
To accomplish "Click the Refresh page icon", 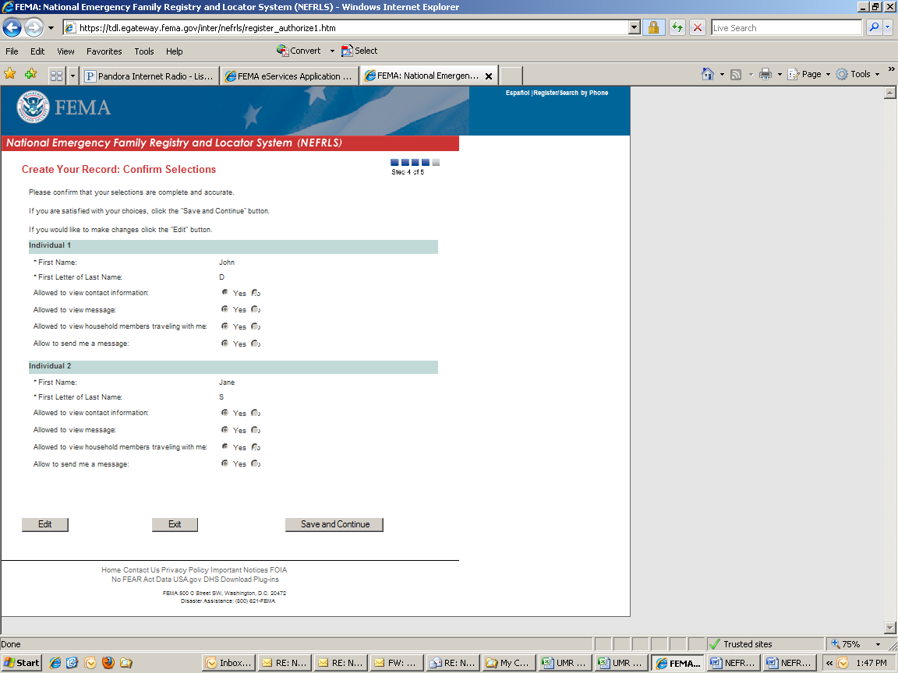I will [x=677, y=28].
